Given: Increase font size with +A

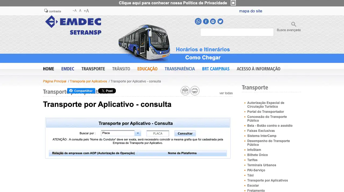Looking at the screenshot, I should point(86,11).
